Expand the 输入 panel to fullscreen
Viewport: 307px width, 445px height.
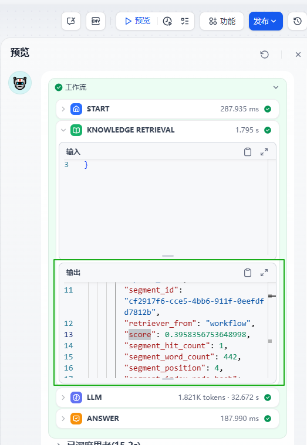[x=264, y=152]
